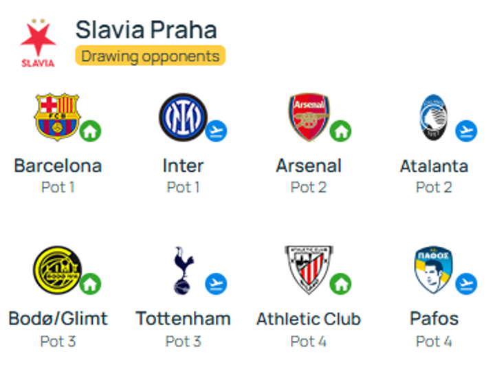Click the home match icon beside Arsenal
This screenshot has width=495, height=389.
340,131
